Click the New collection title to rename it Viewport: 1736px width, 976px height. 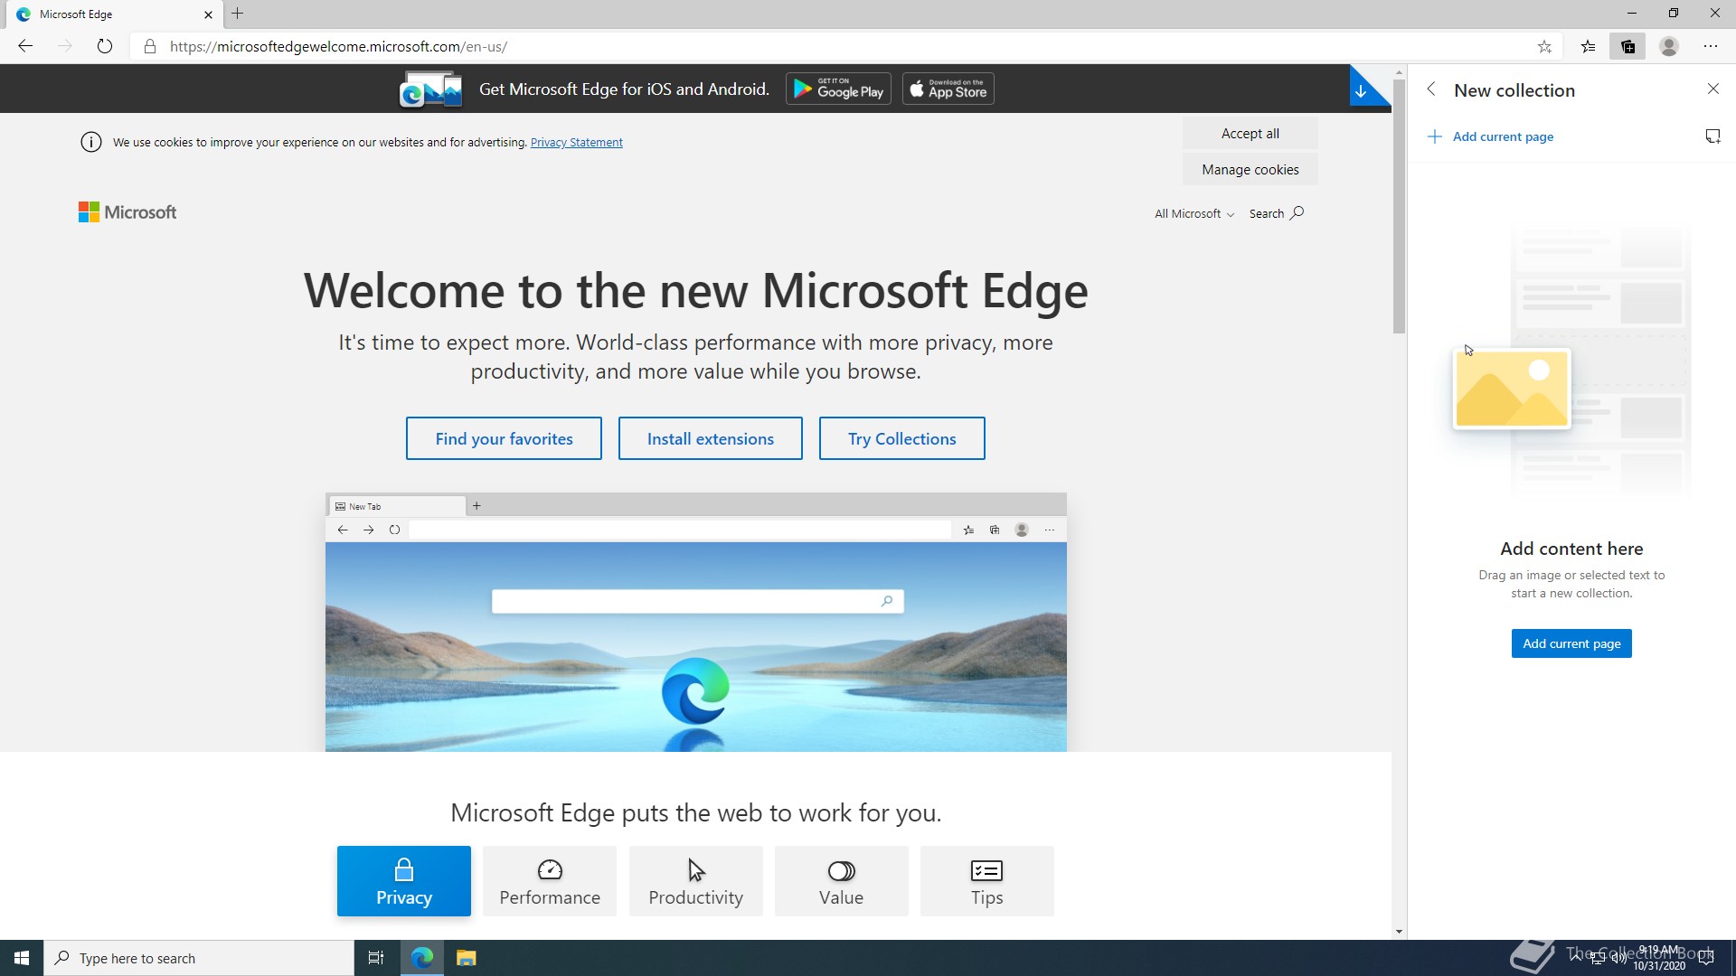pos(1514,90)
